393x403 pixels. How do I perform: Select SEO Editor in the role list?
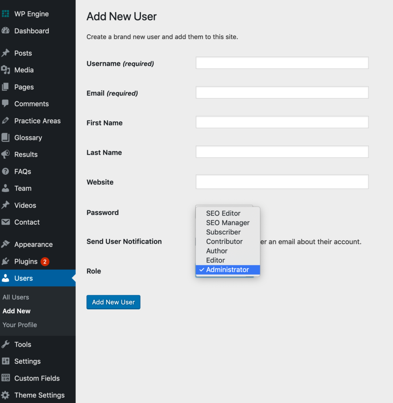[223, 213]
